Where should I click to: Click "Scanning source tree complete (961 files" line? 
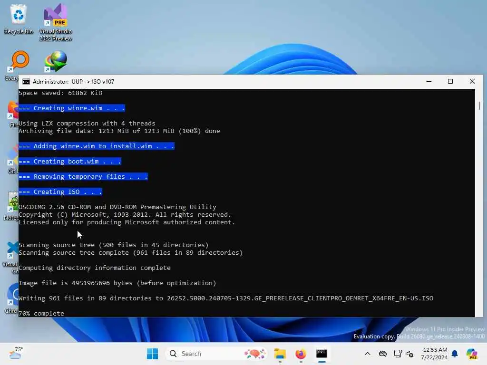(x=131, y=253)
